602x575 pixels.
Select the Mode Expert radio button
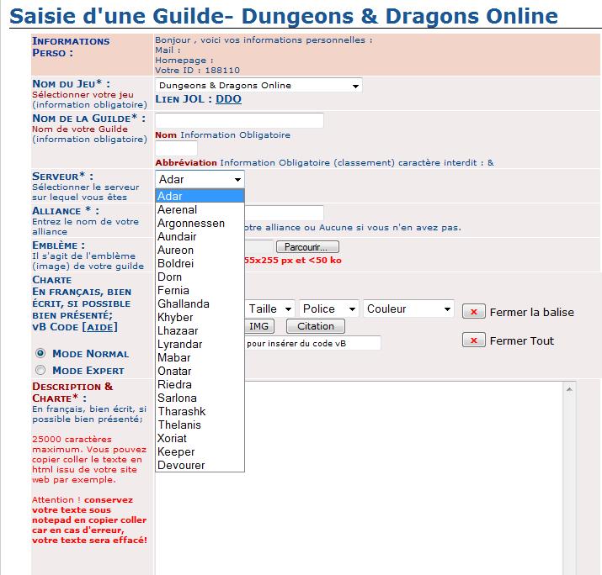40,370
